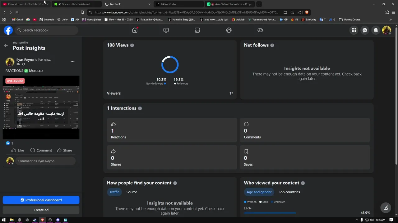Viewport: 398px width, 223px height.
Task: Open Facebook Marketplace icon
Action: pos(197,30)
